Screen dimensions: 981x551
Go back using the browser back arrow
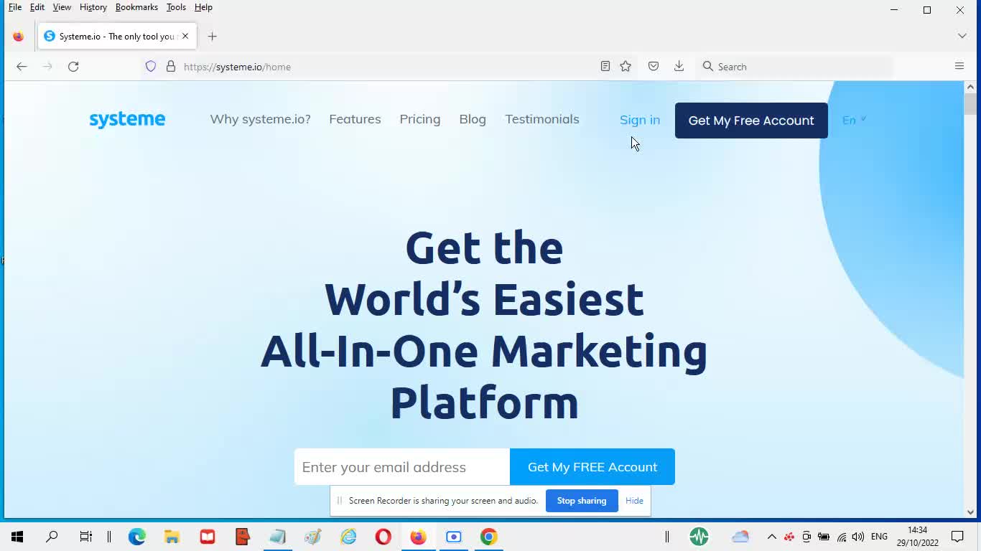[x=22, y=67]
